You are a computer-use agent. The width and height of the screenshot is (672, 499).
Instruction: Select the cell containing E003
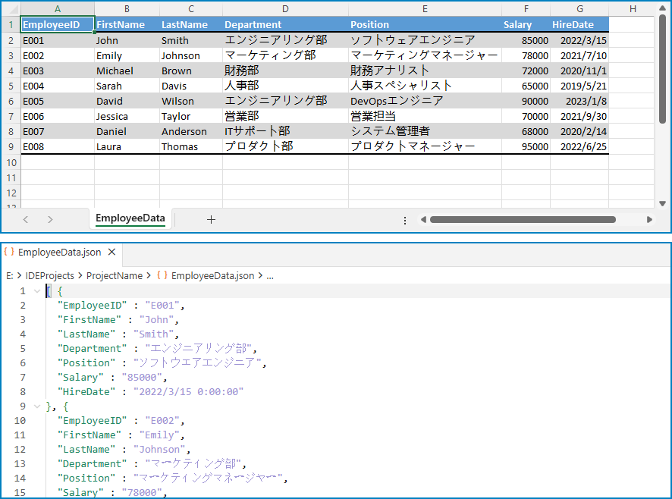pyautogui.click(x=58, y=71)
